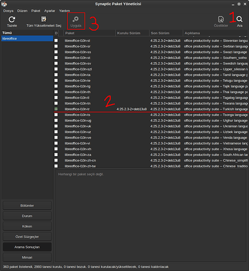
Task: Click the Arama Sonuçları button
Action: click(x=27, y=247)
